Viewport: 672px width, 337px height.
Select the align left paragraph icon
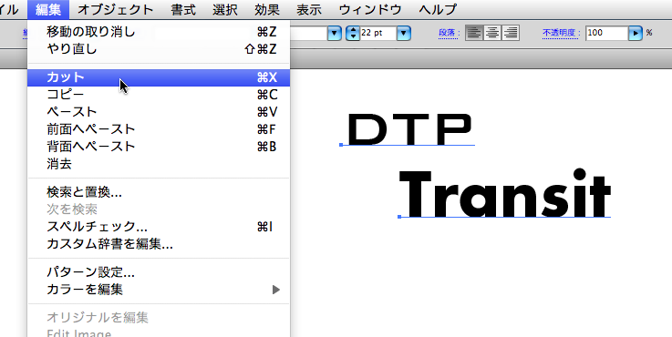(x=474, y=33)
